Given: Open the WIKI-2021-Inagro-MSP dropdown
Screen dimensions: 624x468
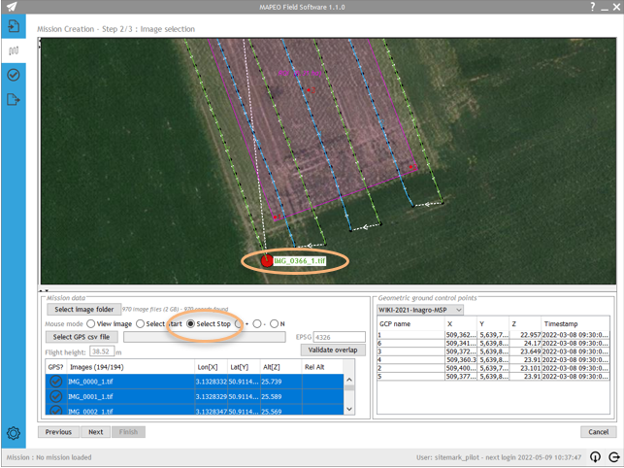Looking at the screenshot, I should [420, 310].
